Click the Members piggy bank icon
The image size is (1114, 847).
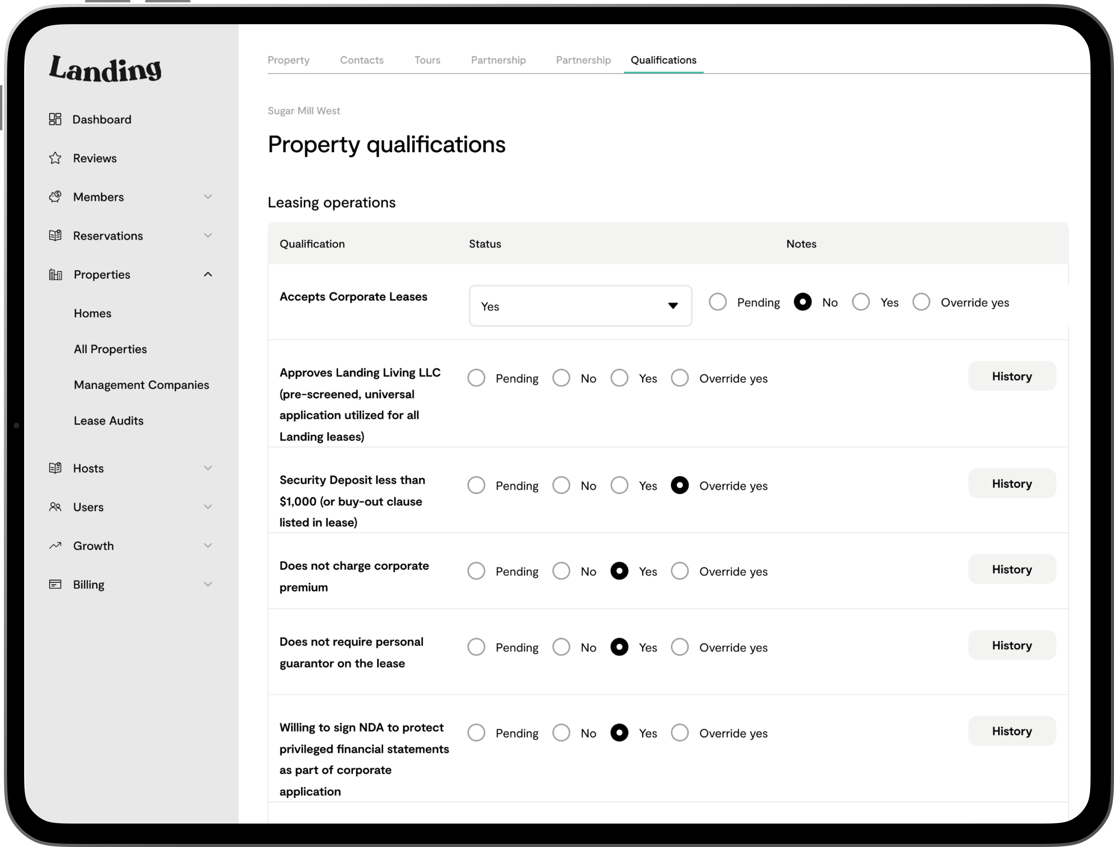click(x=55, y=197)
